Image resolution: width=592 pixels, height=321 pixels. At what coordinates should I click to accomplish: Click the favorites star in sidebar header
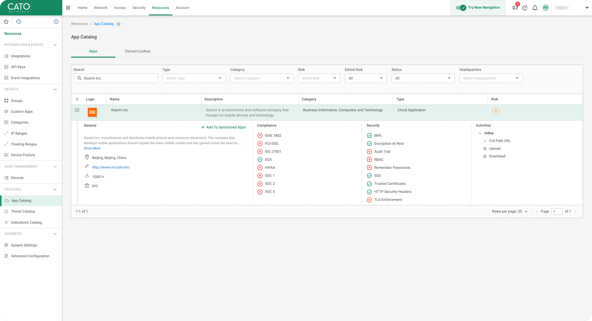[x=6, y=22]
